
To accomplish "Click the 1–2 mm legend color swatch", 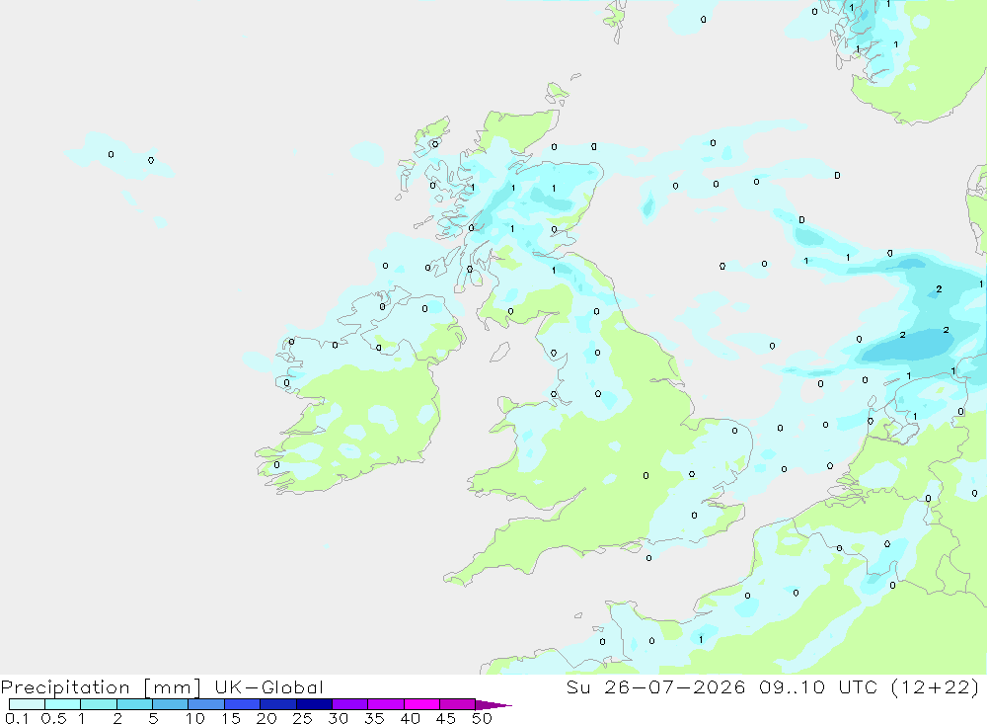I will pyautogui.click(x=99, y=704).
